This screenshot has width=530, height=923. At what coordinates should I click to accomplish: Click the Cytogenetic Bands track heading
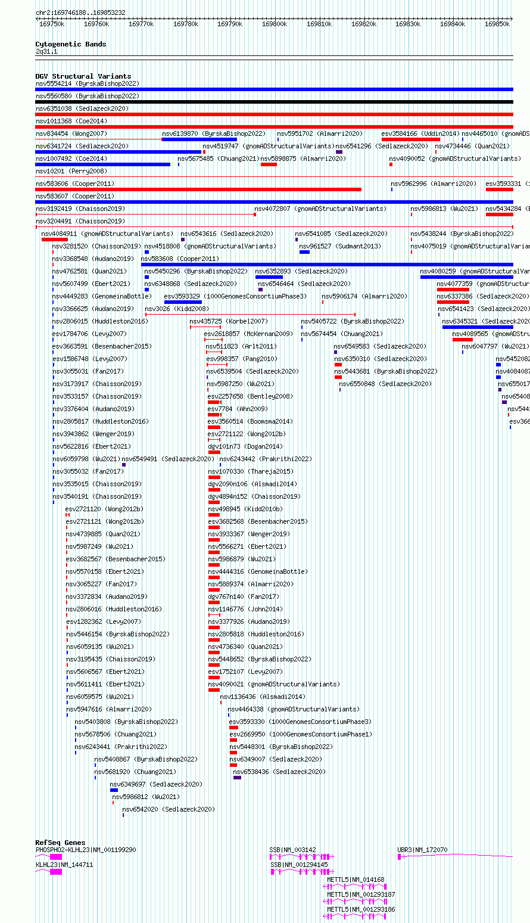click(x=71, y=44)
